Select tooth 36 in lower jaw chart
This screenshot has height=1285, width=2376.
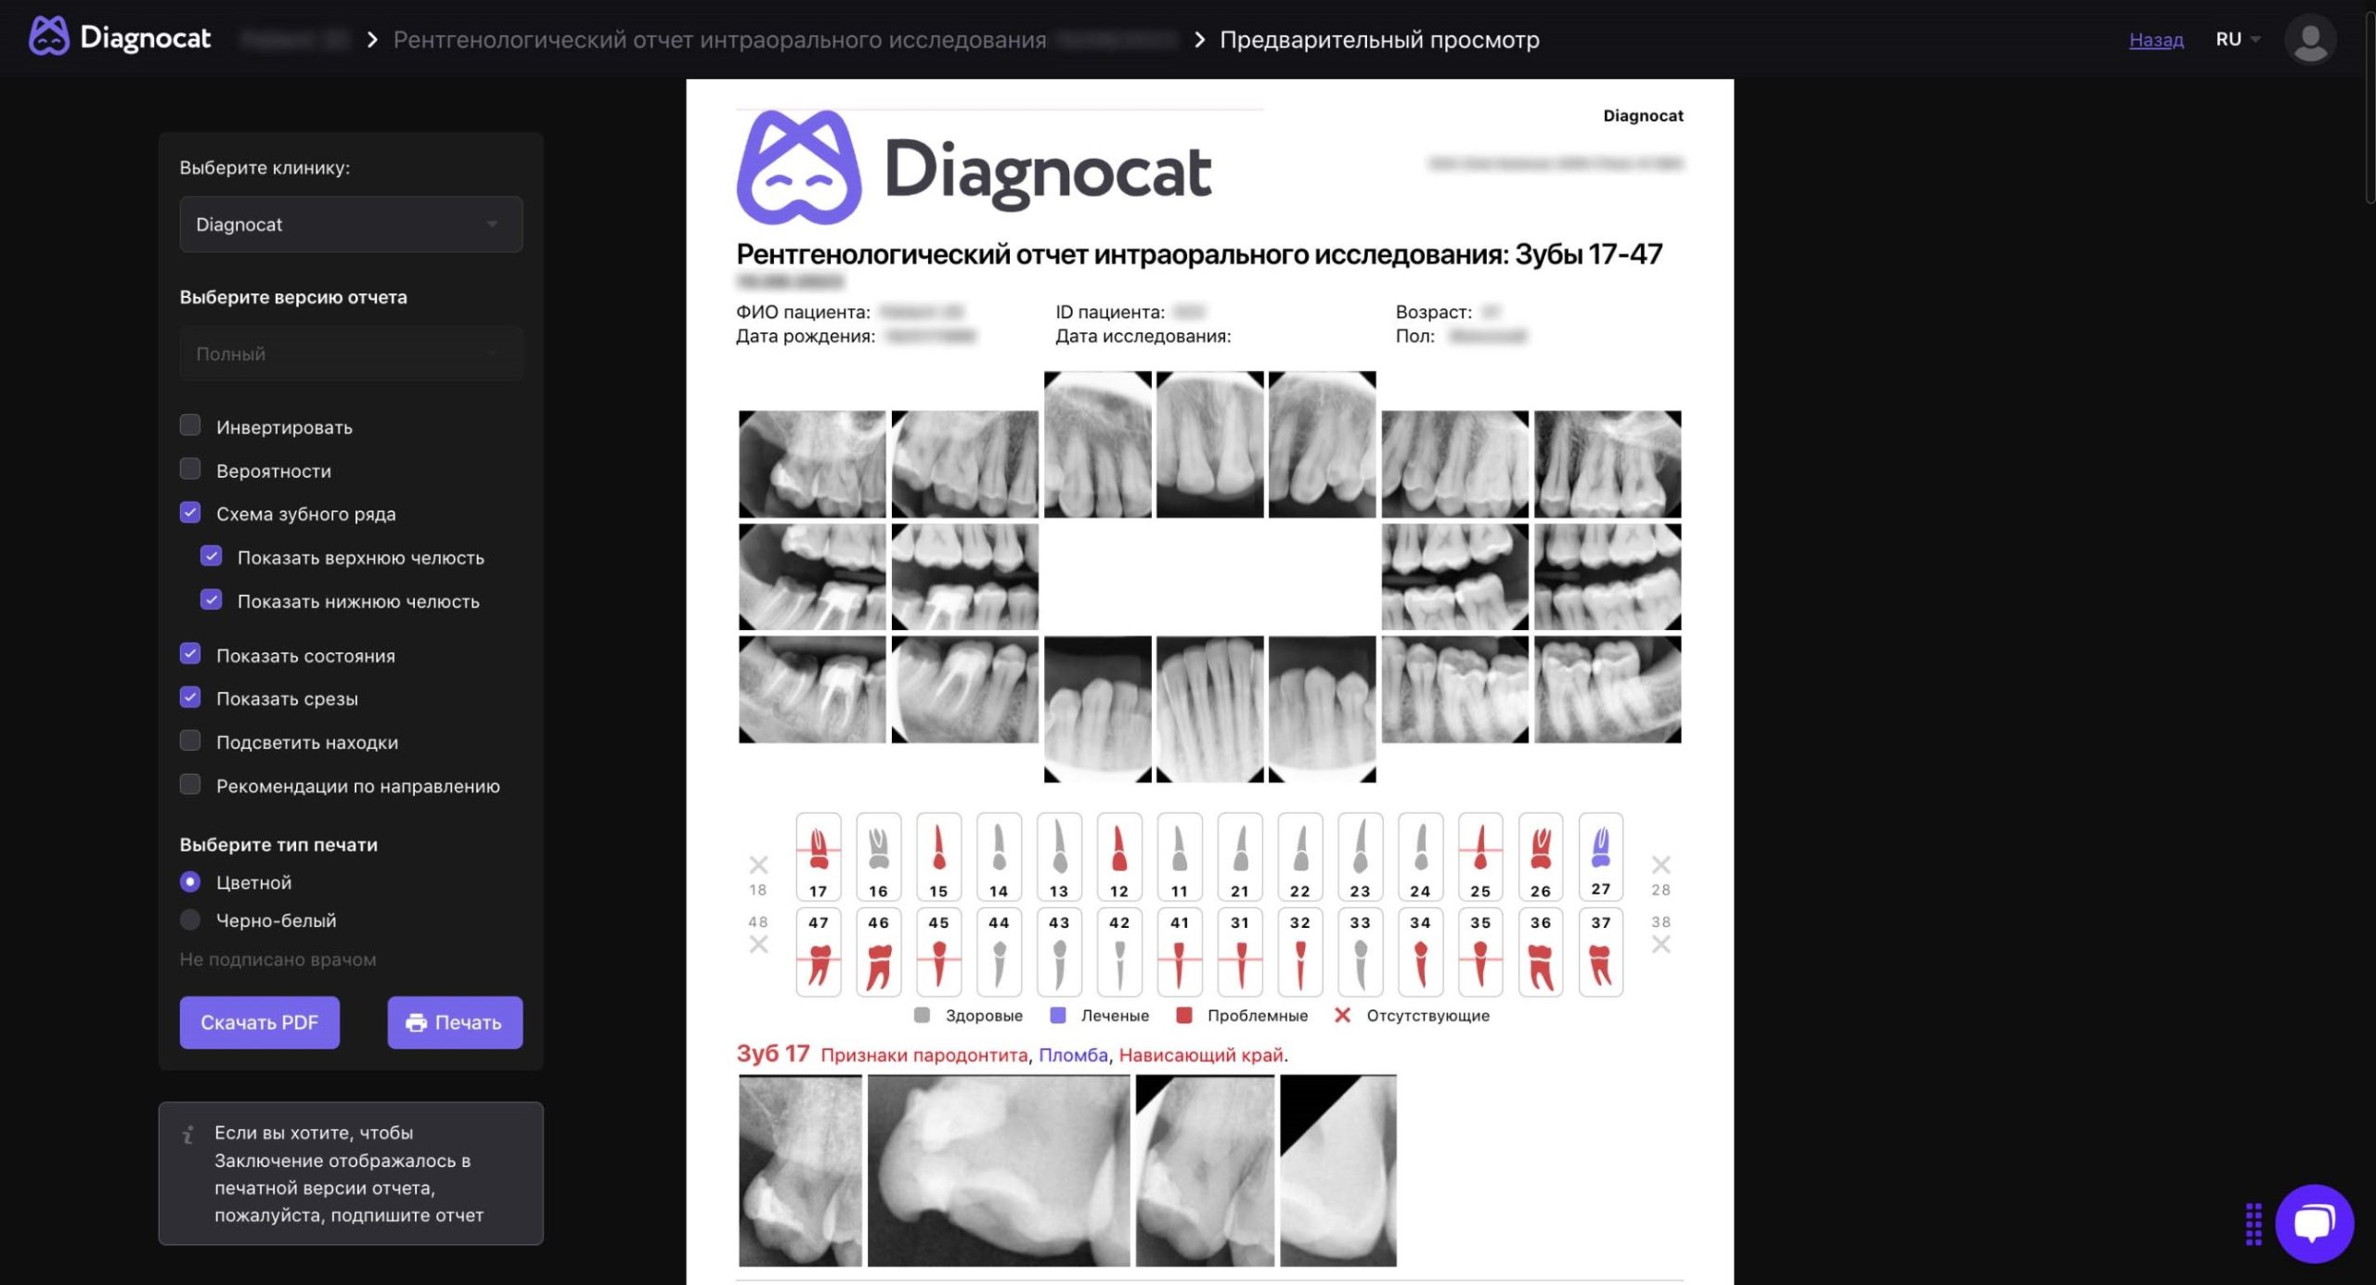[x=1541, y=952]
